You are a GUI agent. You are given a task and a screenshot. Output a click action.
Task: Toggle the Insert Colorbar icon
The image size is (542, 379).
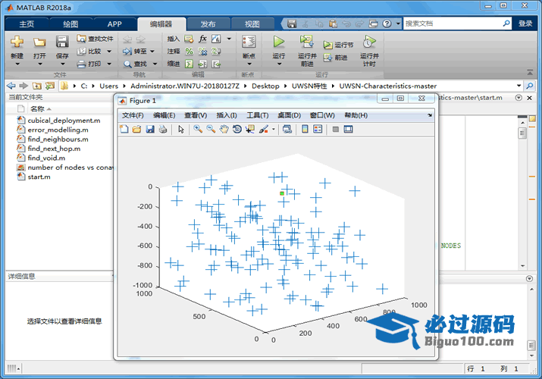tap(305, 129)
